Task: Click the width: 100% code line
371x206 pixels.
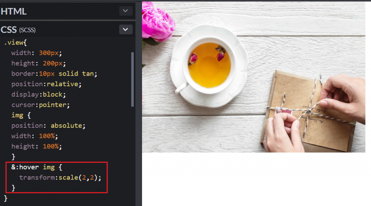Action: coord(34,136)
